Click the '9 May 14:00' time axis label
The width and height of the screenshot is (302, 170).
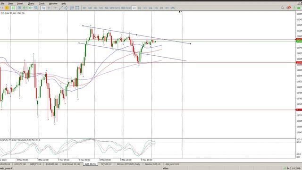tap(147, 160)
